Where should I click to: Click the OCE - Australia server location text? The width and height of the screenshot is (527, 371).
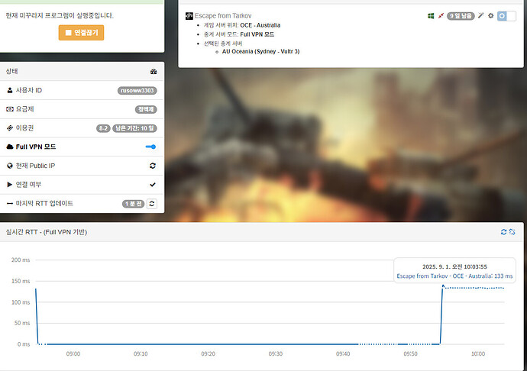[260, 25]
